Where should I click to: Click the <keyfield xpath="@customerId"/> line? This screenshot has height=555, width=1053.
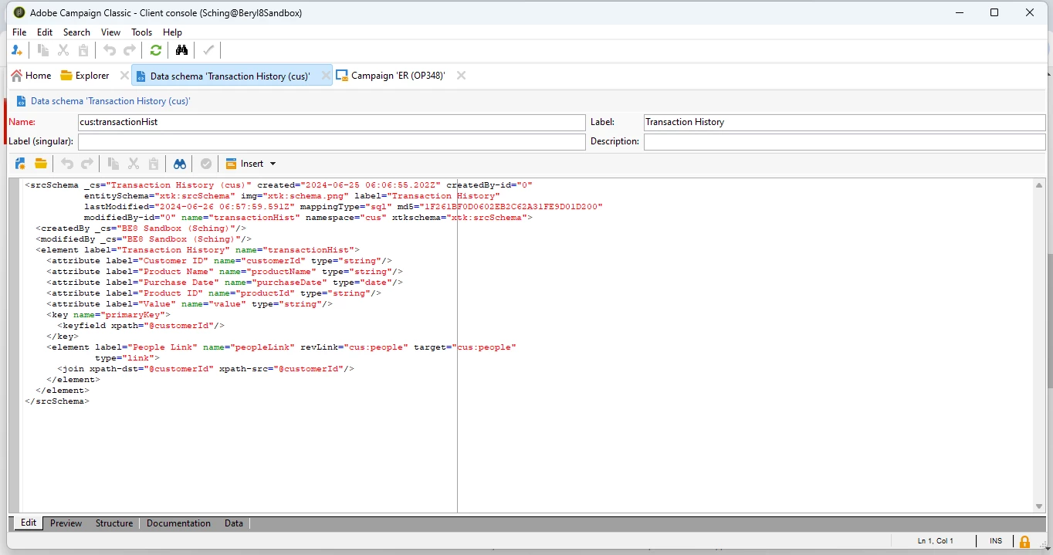(141, 326)
